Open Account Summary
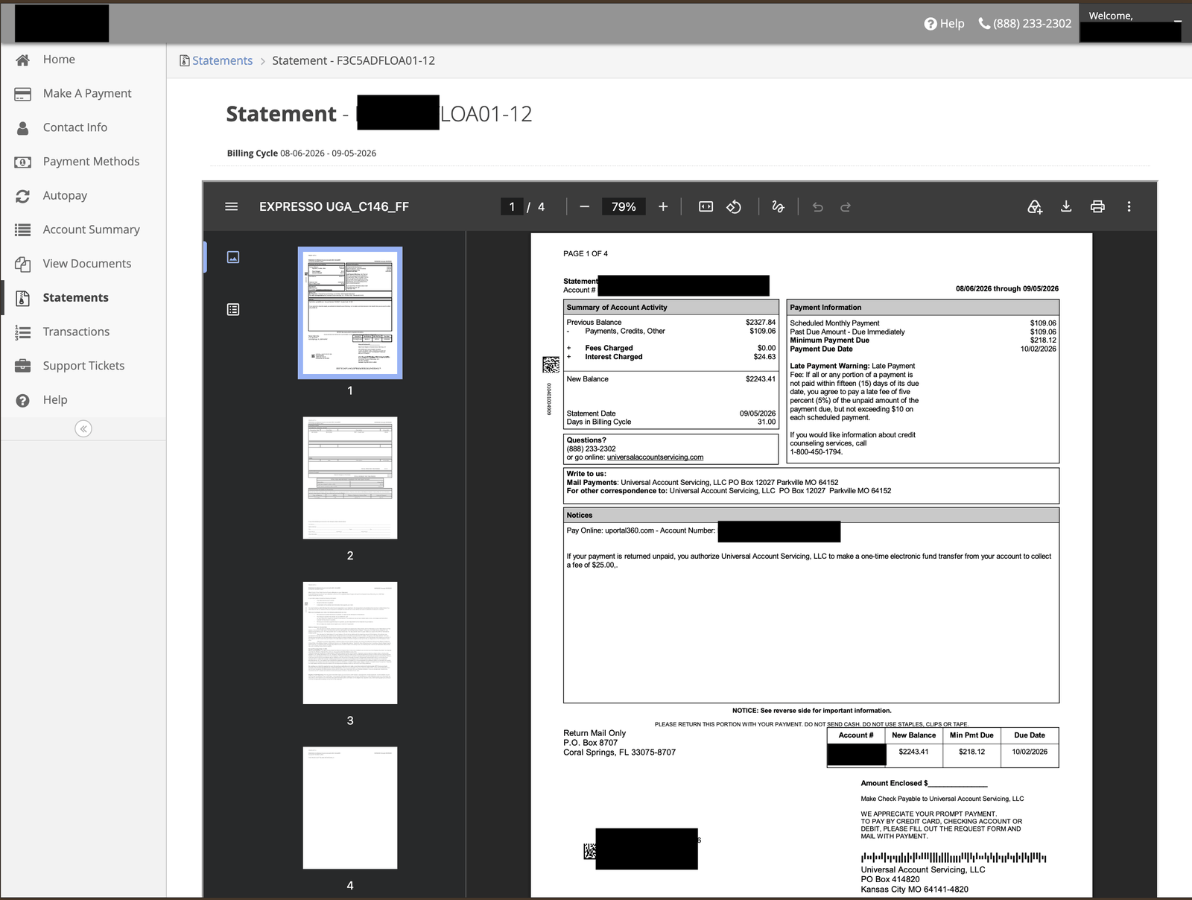Viewport: 1192px width, 900px height. (x=91, y=229)
